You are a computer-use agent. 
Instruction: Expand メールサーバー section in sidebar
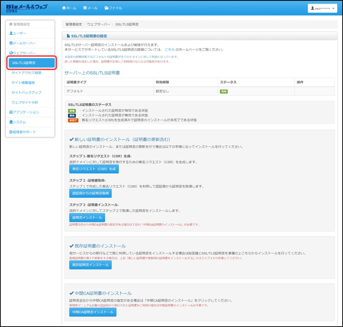pyautogui.click(x=22, y=43)
